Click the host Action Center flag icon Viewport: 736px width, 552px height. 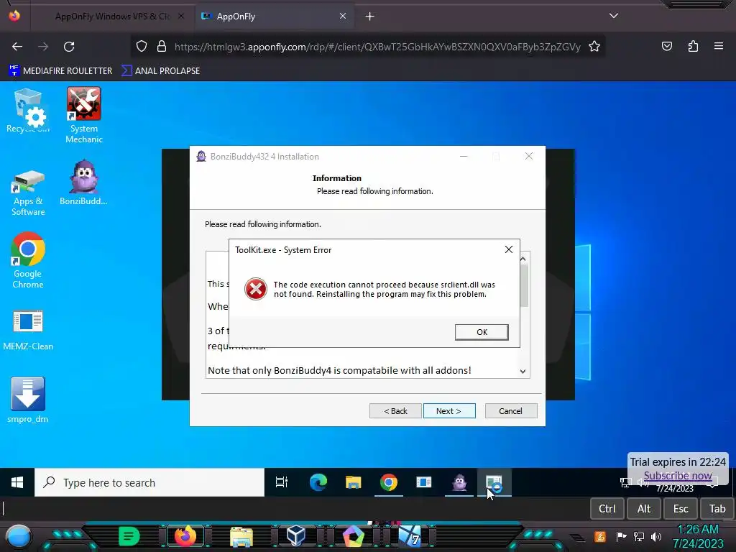tap(620, 536)
